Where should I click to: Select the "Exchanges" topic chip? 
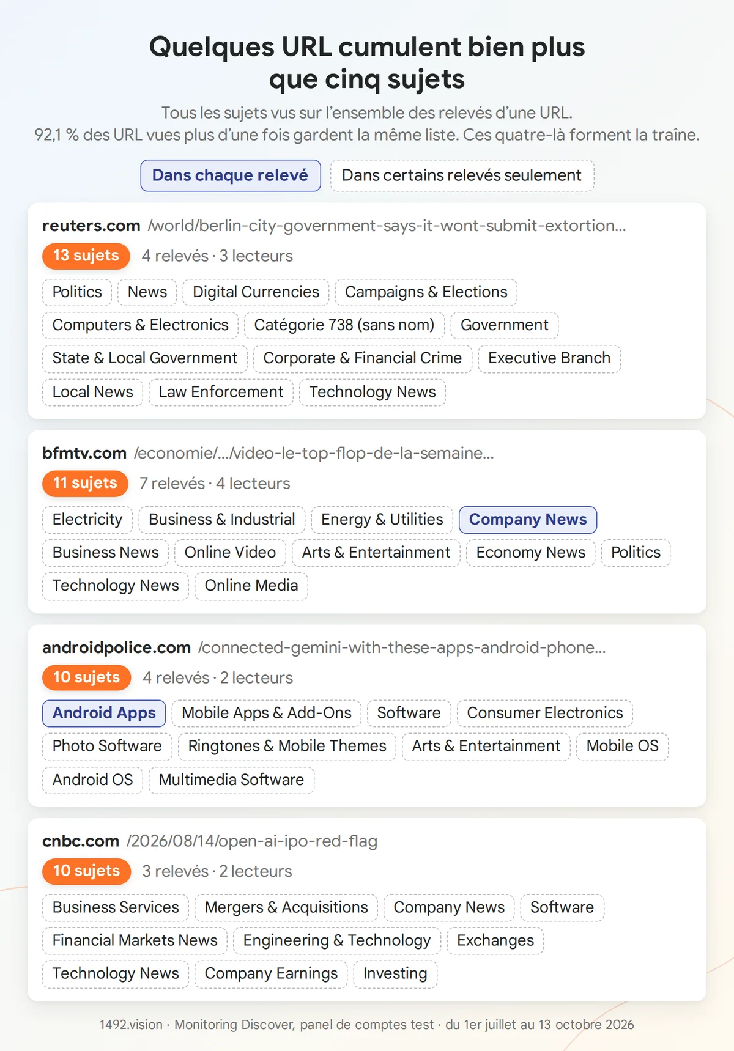pyautogui.click(x=495, y=941)
